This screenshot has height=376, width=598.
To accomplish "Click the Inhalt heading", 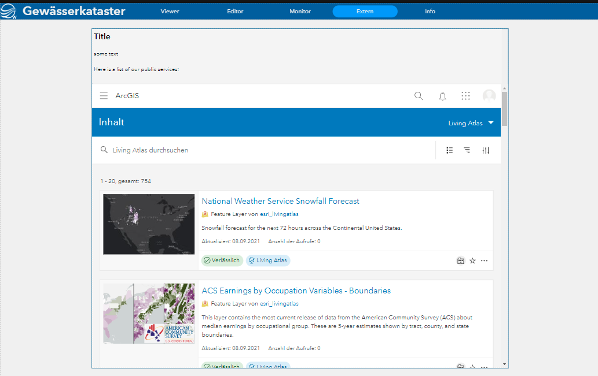I will pos(111,122).
